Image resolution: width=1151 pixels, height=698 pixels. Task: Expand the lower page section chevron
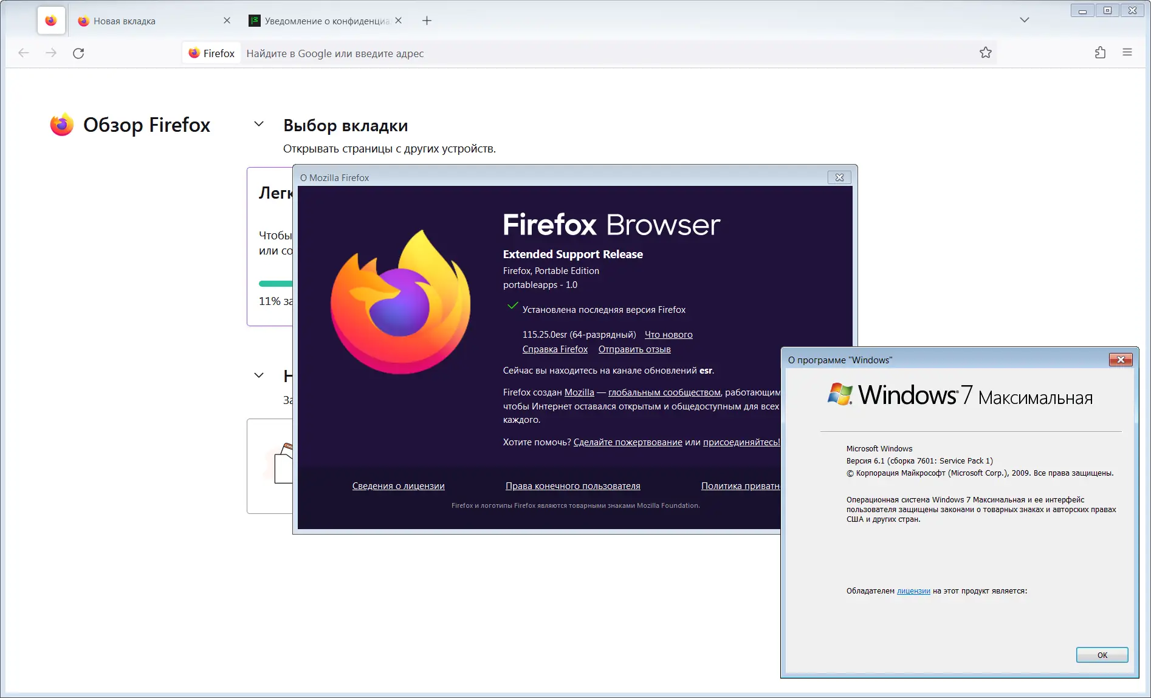pos(258,375)
